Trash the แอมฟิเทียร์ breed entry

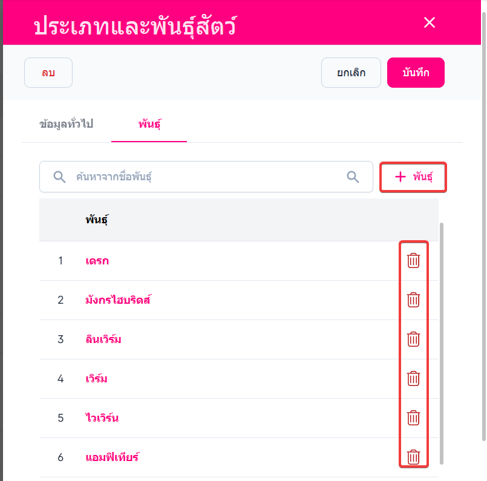413,457
